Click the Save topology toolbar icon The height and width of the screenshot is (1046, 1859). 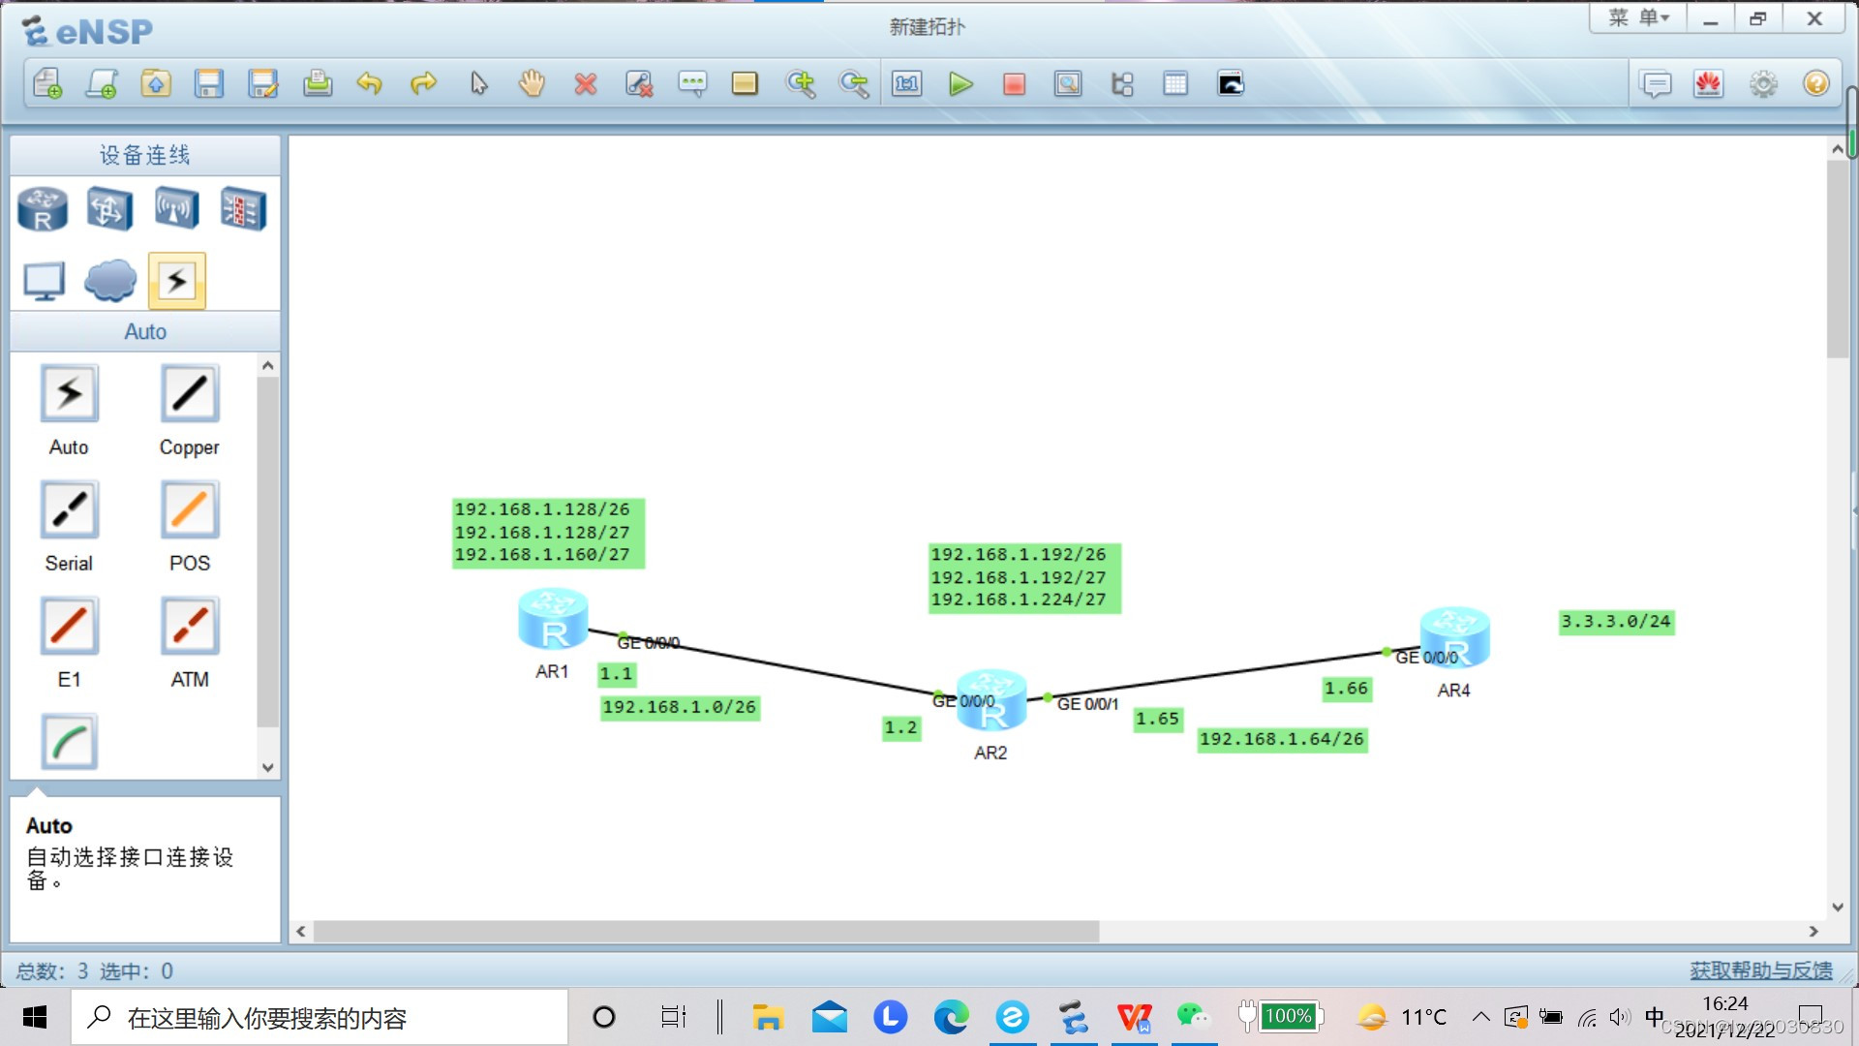[209, 84]
